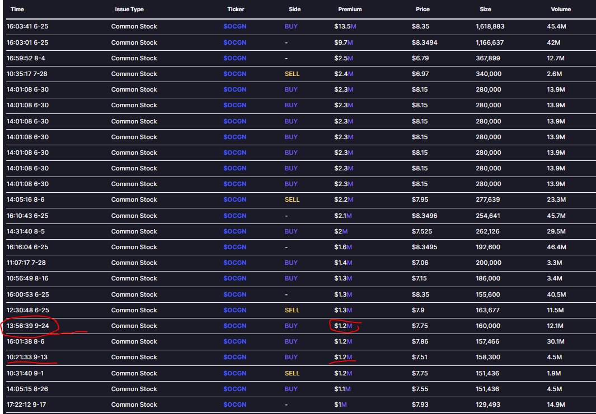Click the Volume column header

561,9
